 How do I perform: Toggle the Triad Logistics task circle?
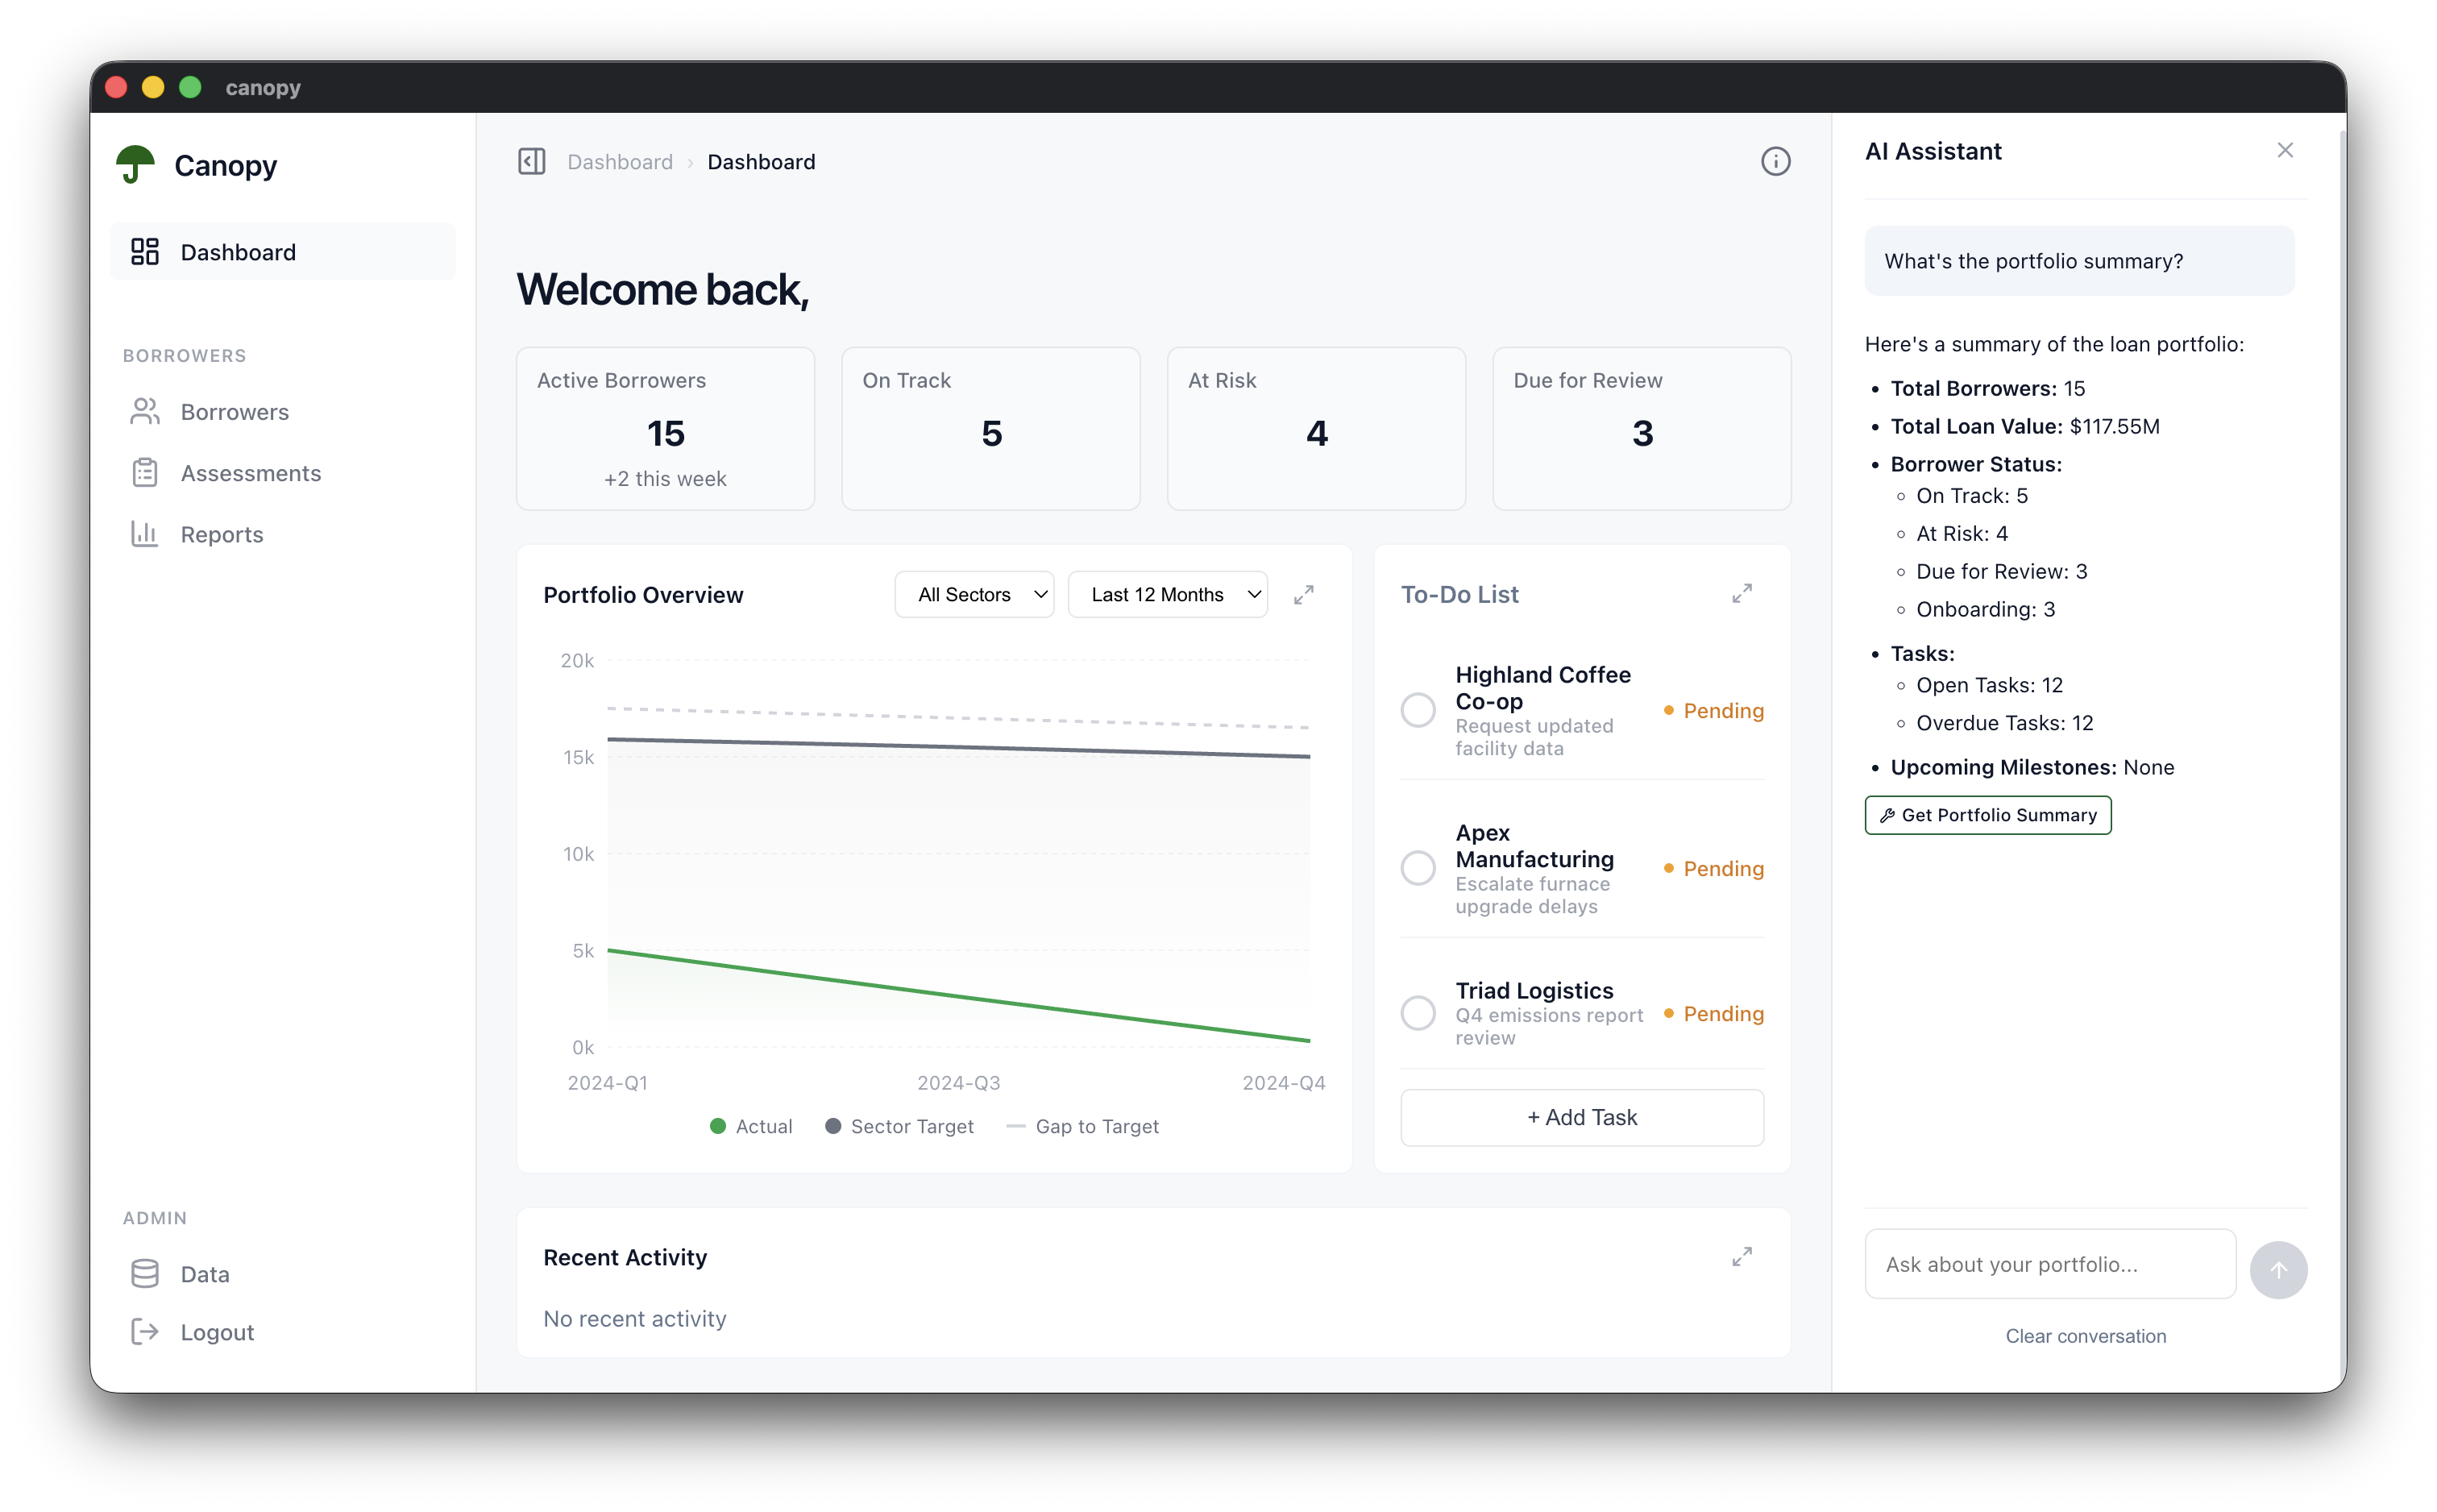pos(1418,1013)
